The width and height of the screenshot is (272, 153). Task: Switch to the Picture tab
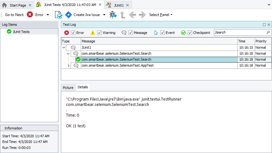68,88
